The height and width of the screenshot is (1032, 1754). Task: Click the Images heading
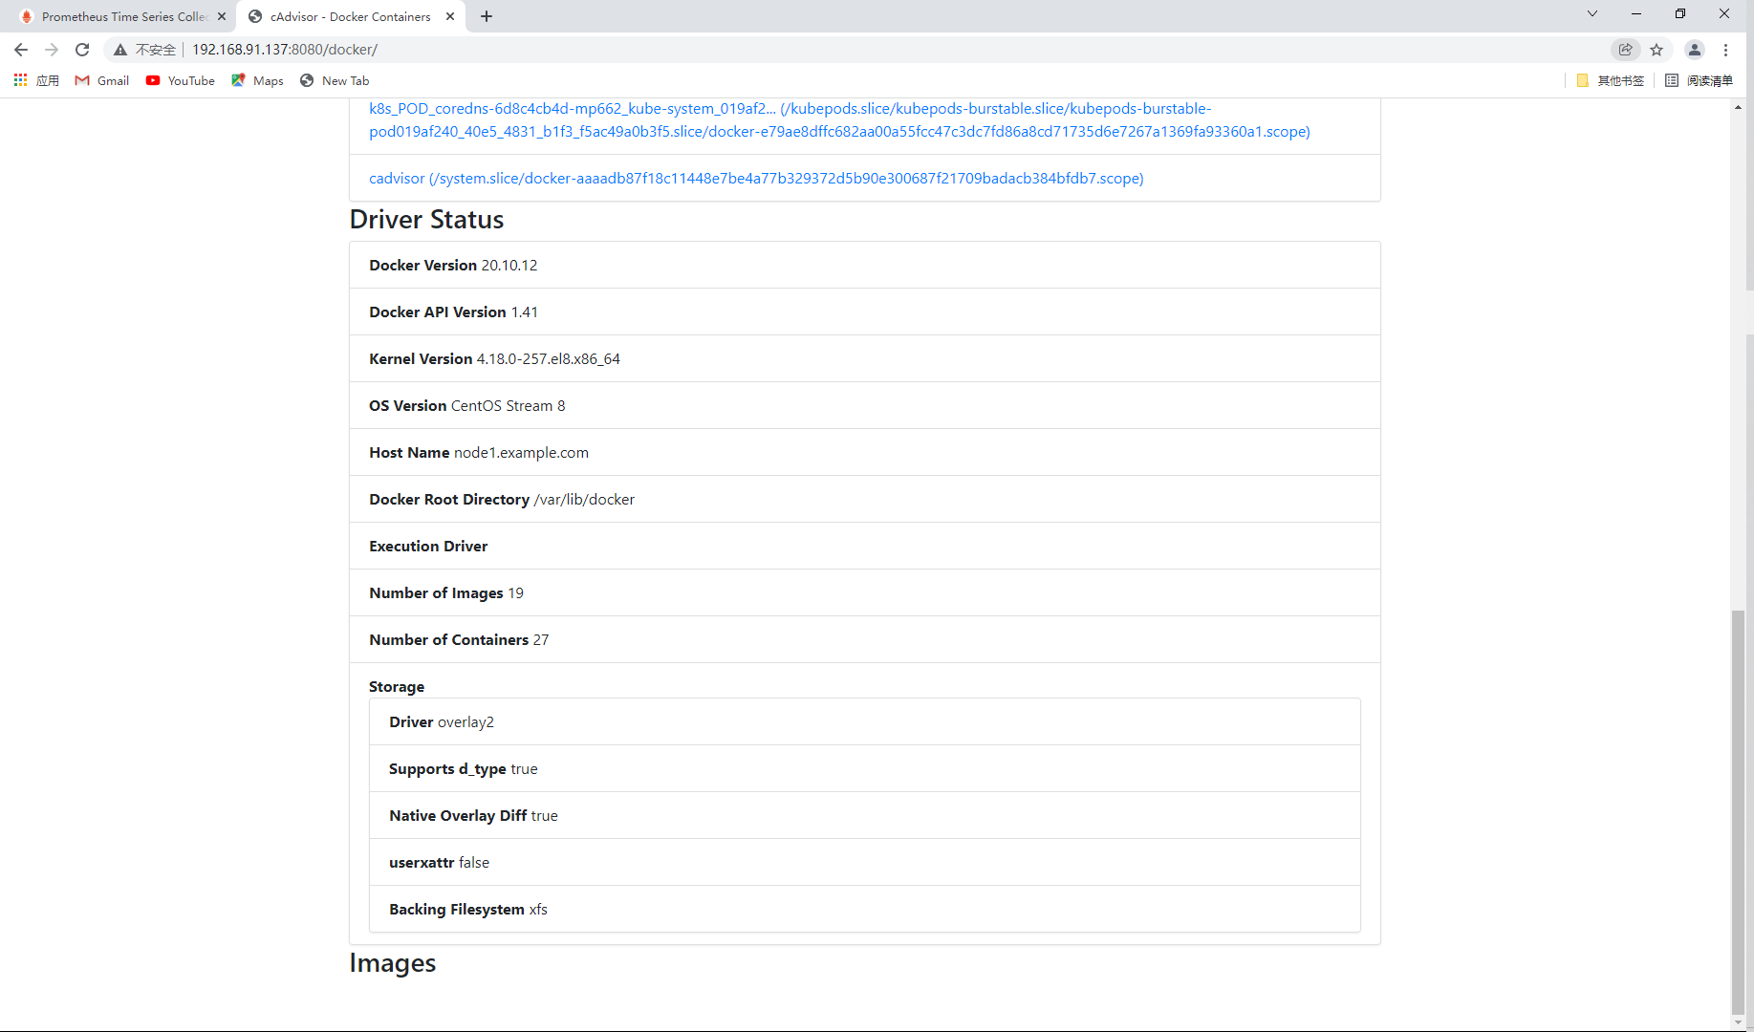[392, 963]
